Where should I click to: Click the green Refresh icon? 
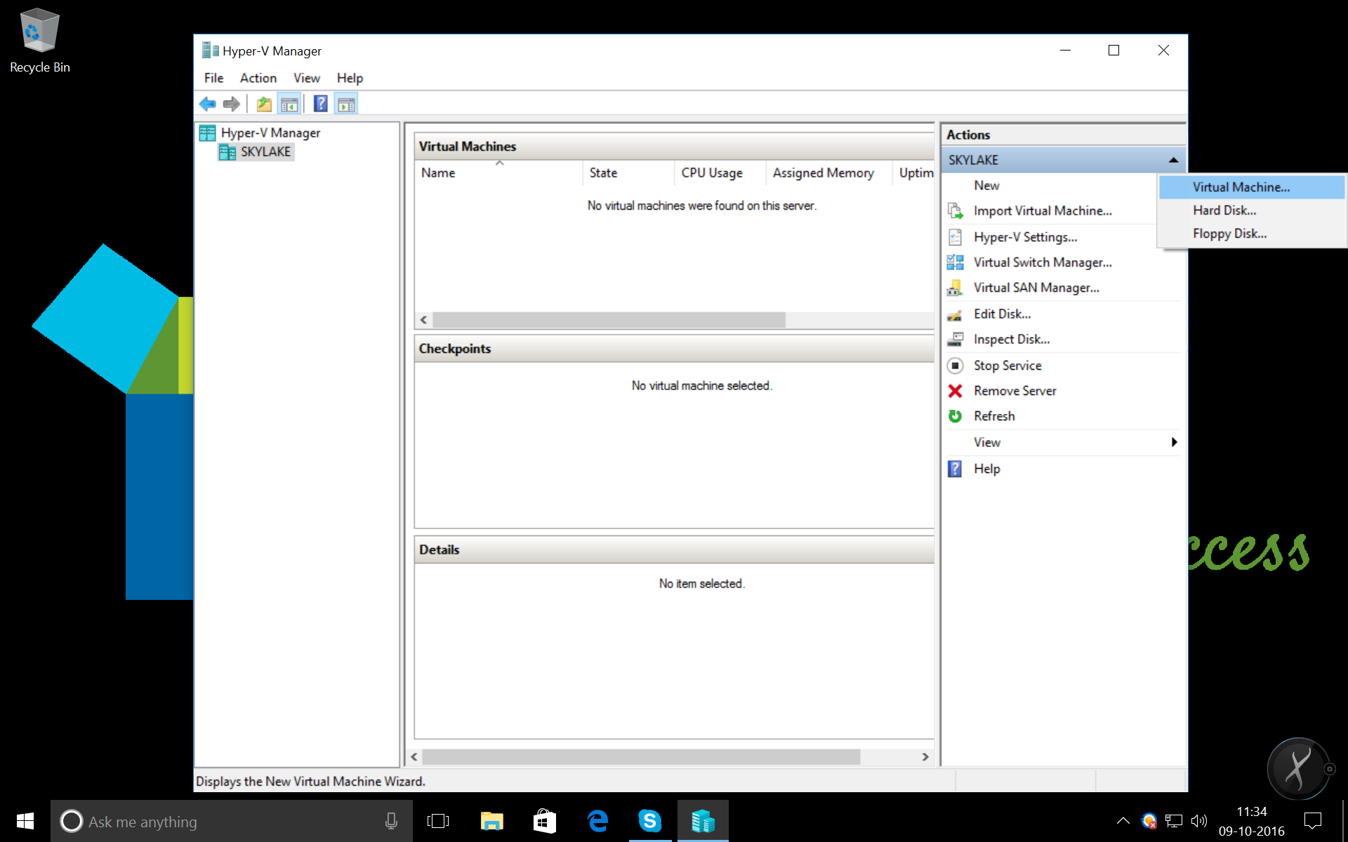pyautogui.click(x=955, y=416)
